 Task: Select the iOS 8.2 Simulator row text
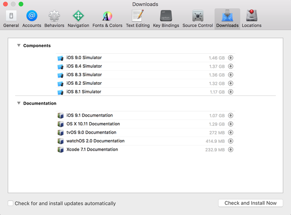pos(84,83)
